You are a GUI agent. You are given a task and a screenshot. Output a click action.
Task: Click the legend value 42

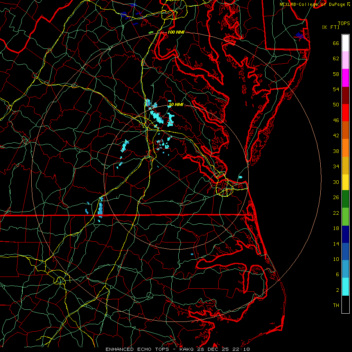pyautogui.click(x=336, y=136)
